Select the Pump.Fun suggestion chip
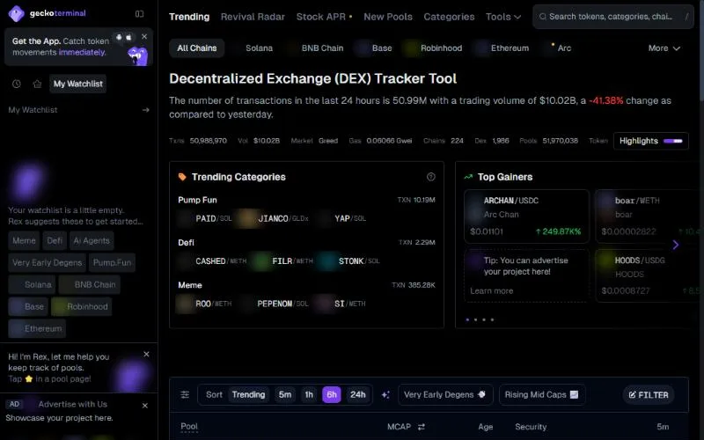704x440 pixels. click(x=113, y=262)
